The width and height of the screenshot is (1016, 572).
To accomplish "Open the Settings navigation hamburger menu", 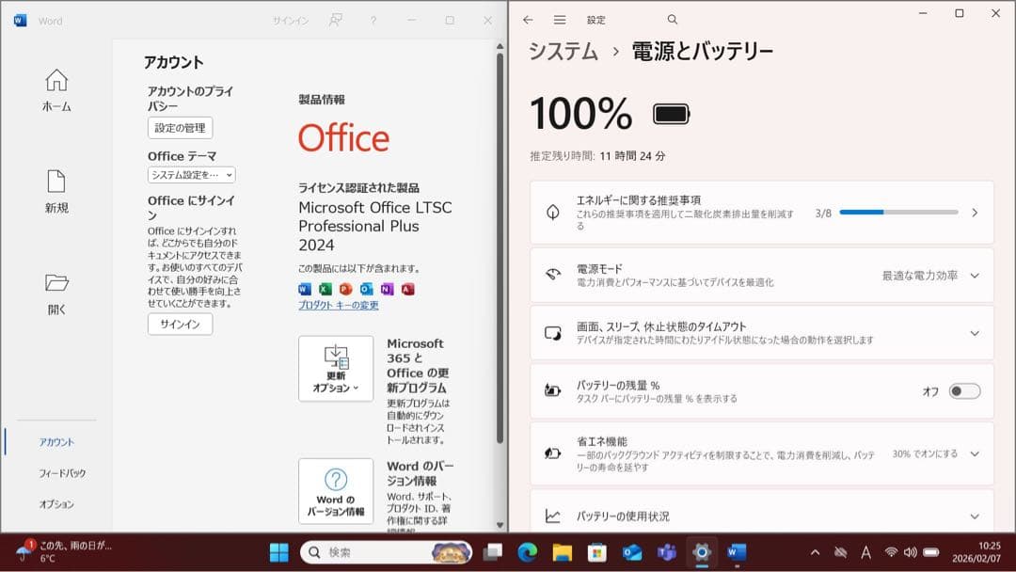I will [560, 20].
